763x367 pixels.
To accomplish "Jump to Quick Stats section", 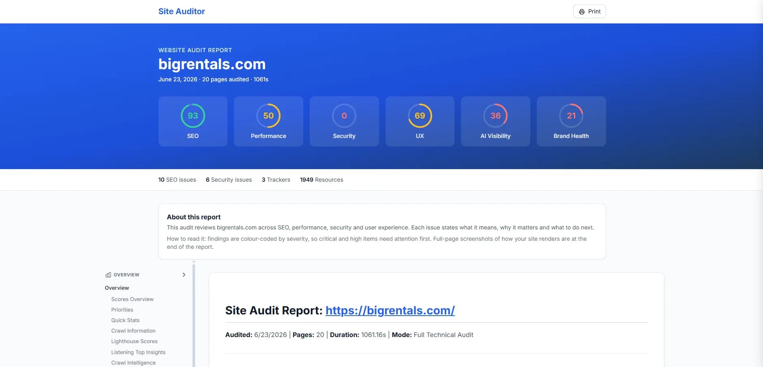I will 125,320.
